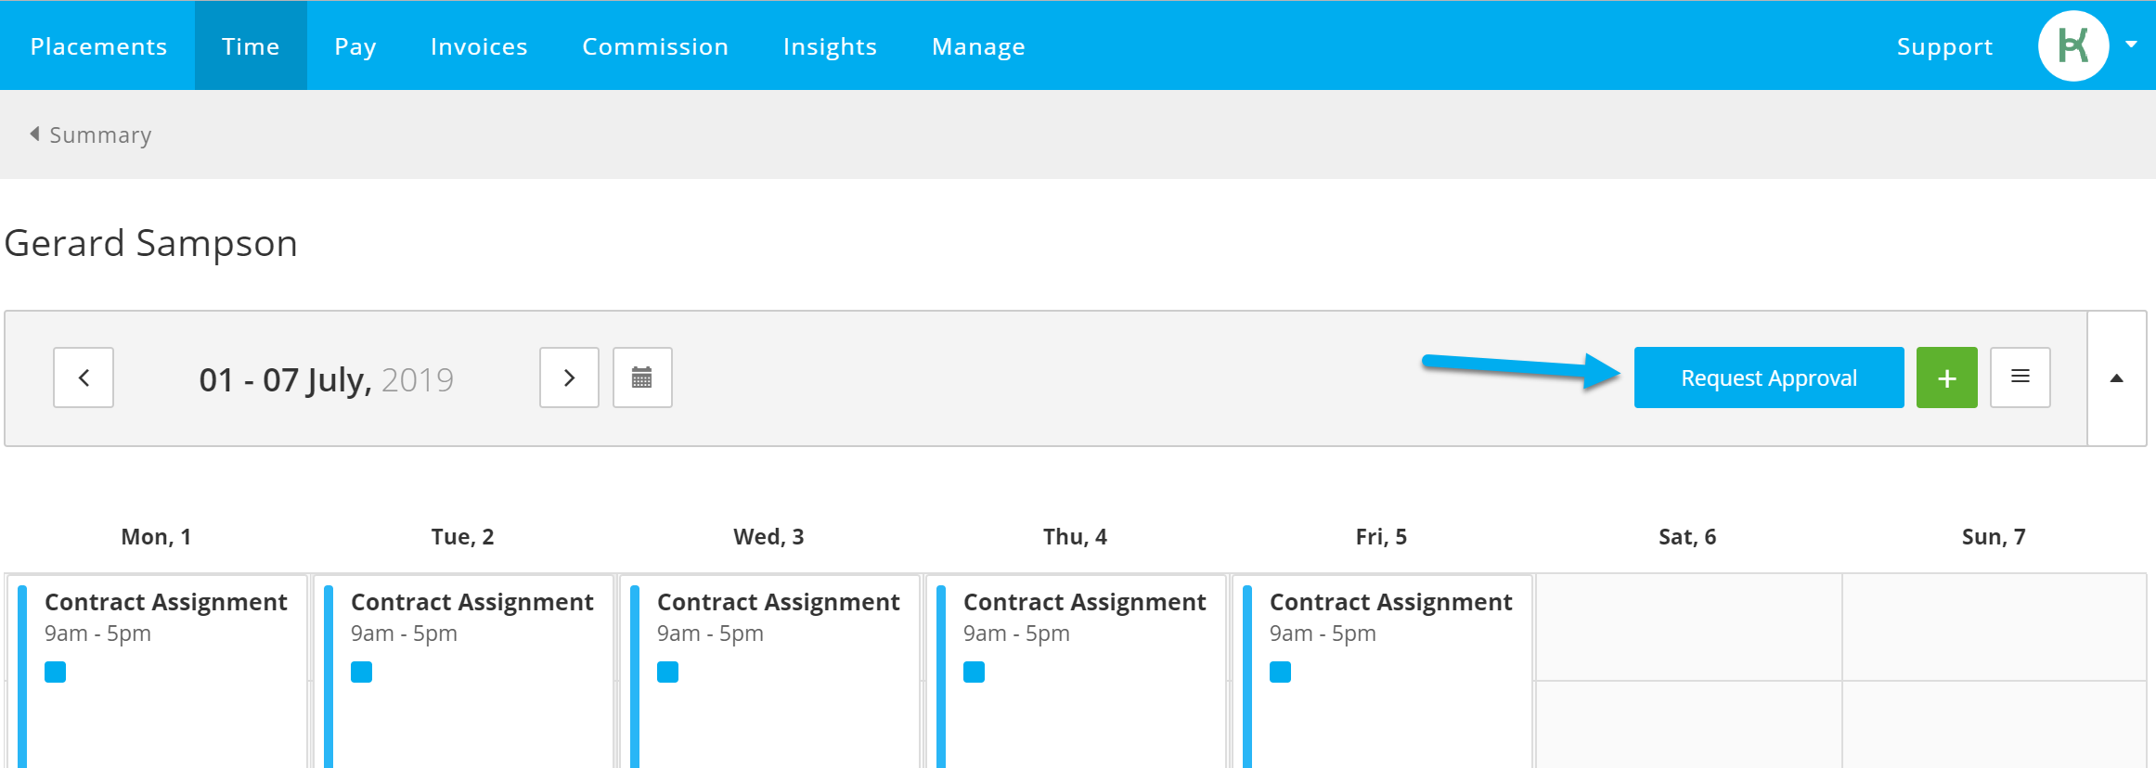Click the user avatar logo
Image resolution: width=2156 pixels, height=768 pixels.
[2072, 45]
